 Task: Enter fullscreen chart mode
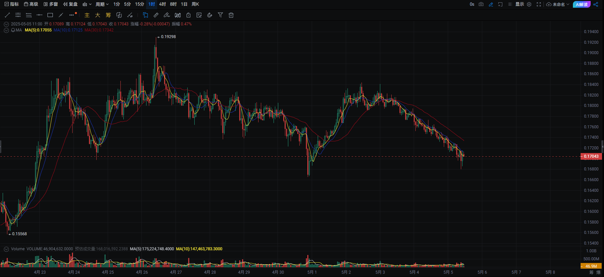tap(539, 4)
